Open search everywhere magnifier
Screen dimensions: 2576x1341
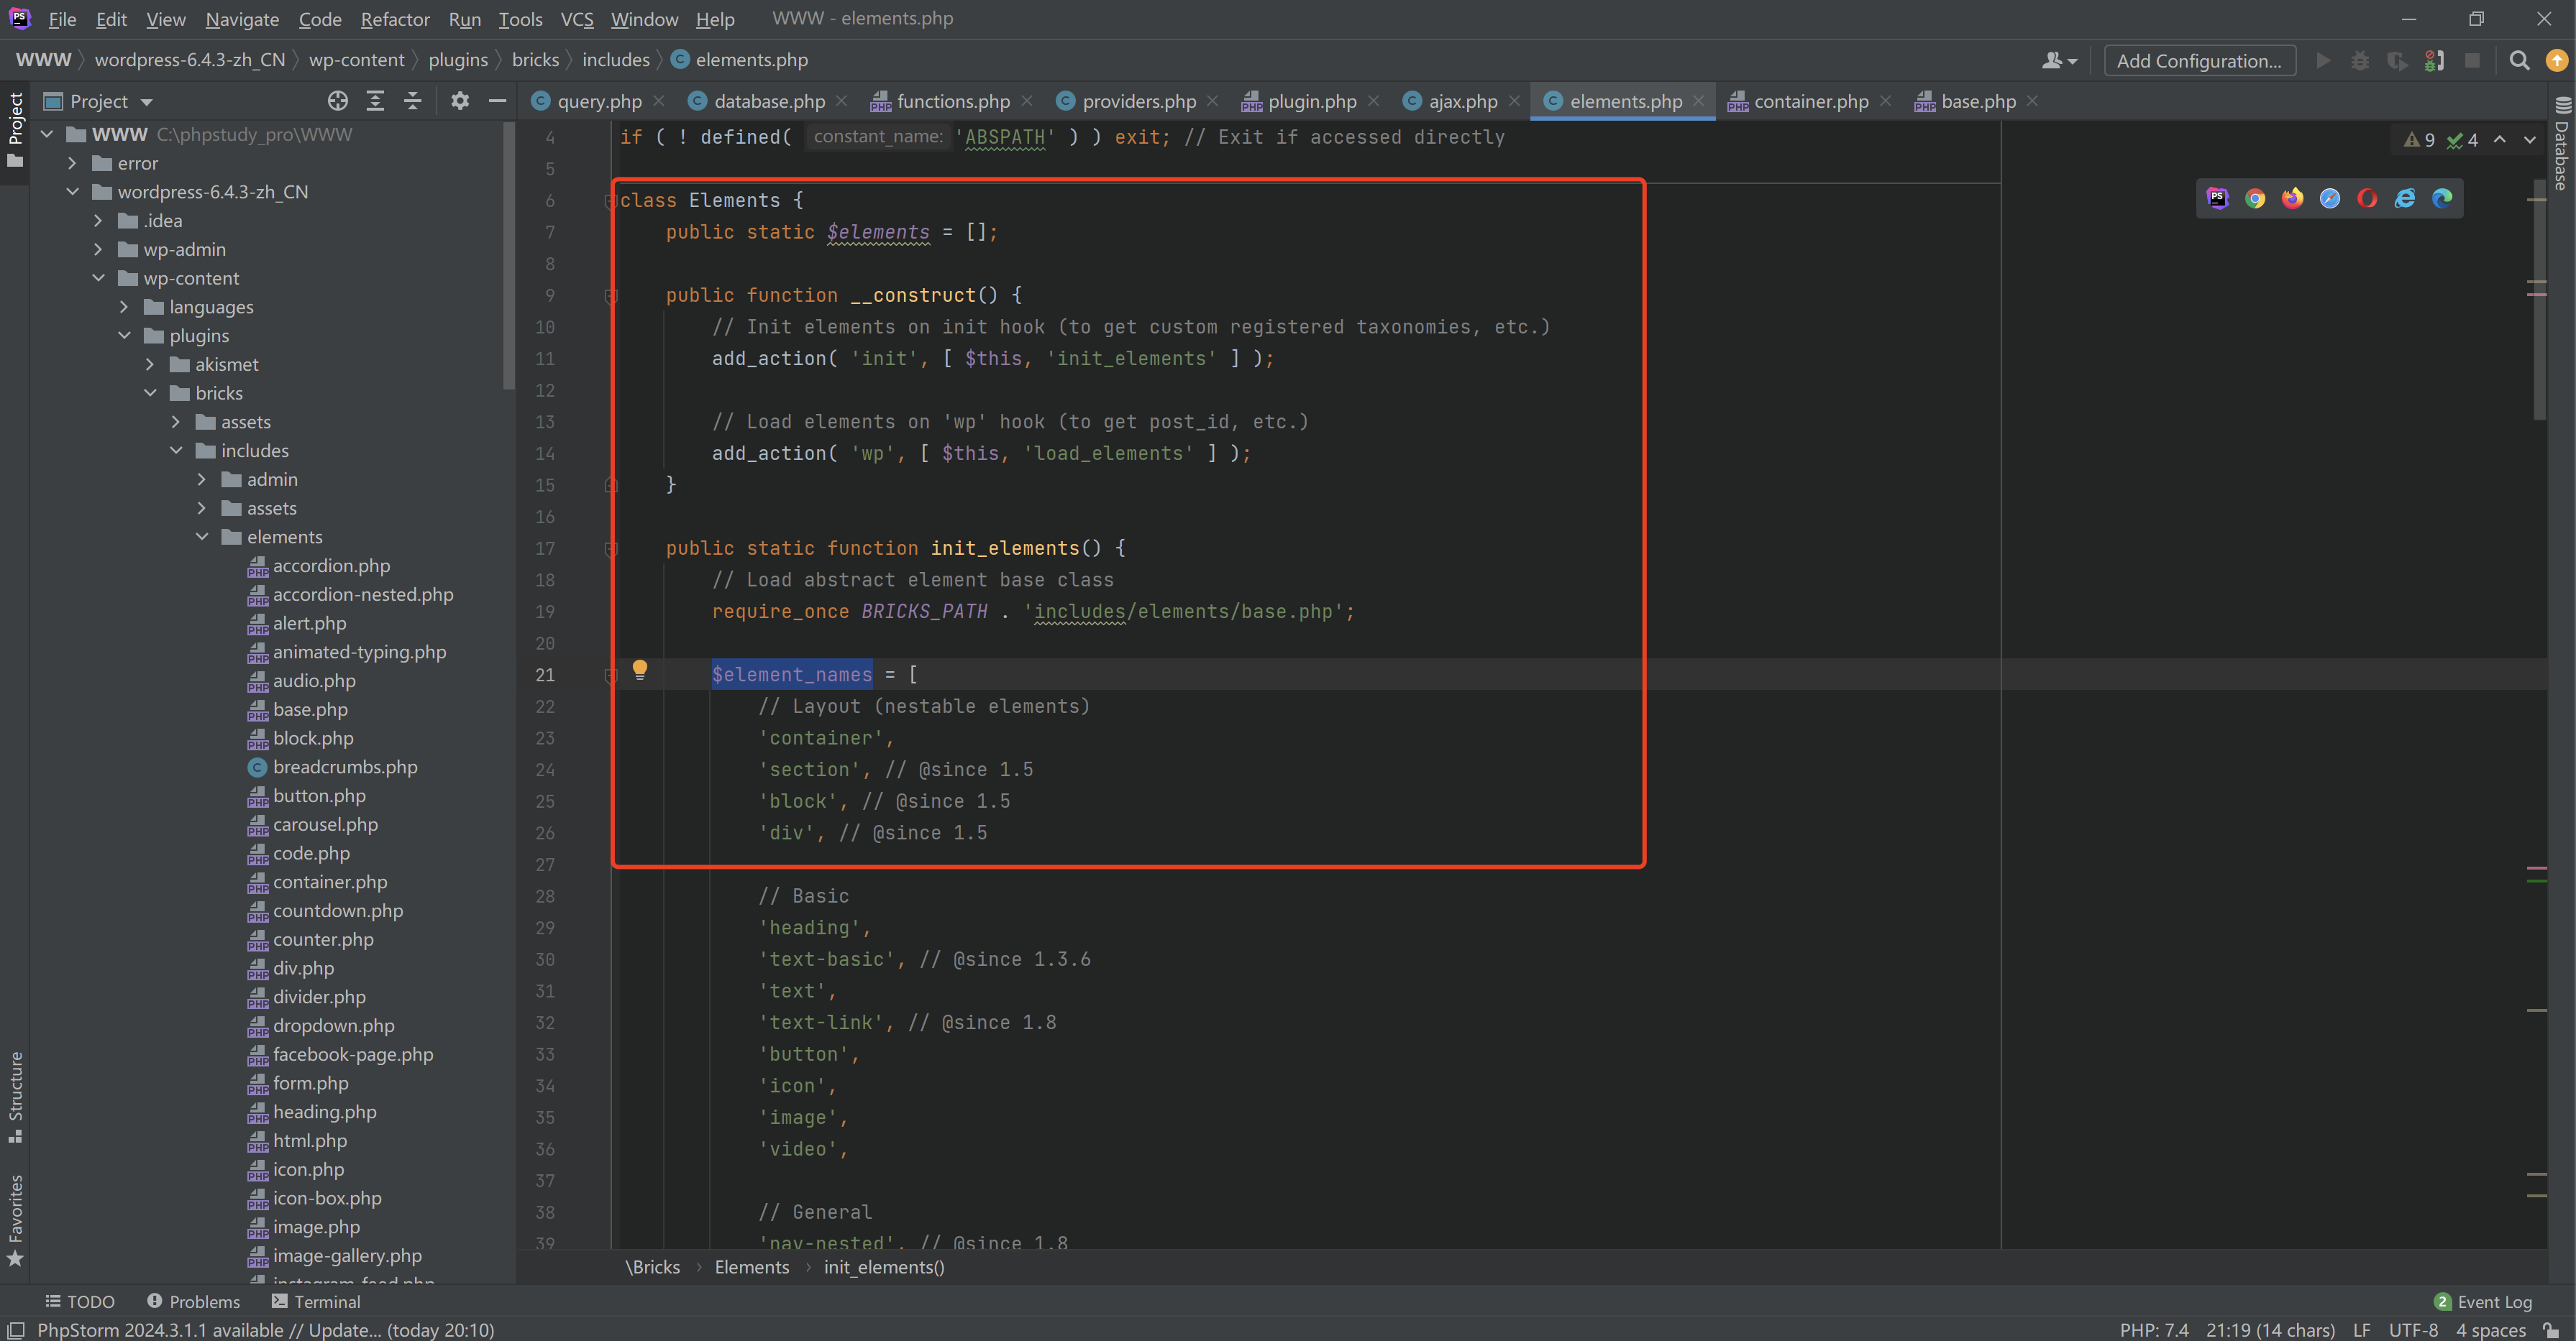point(2519,61)
